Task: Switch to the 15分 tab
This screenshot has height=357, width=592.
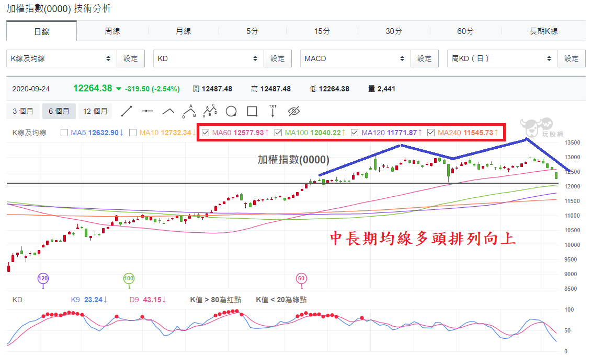Action: pyautogui.click(x=322, y=31)
